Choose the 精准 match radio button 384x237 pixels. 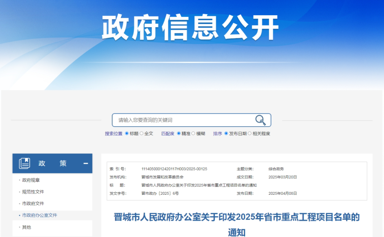click(179, 134)
